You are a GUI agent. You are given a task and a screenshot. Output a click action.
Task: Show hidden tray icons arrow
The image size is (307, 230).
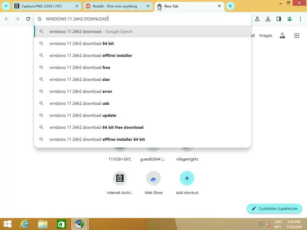click(x=253, y=224)
